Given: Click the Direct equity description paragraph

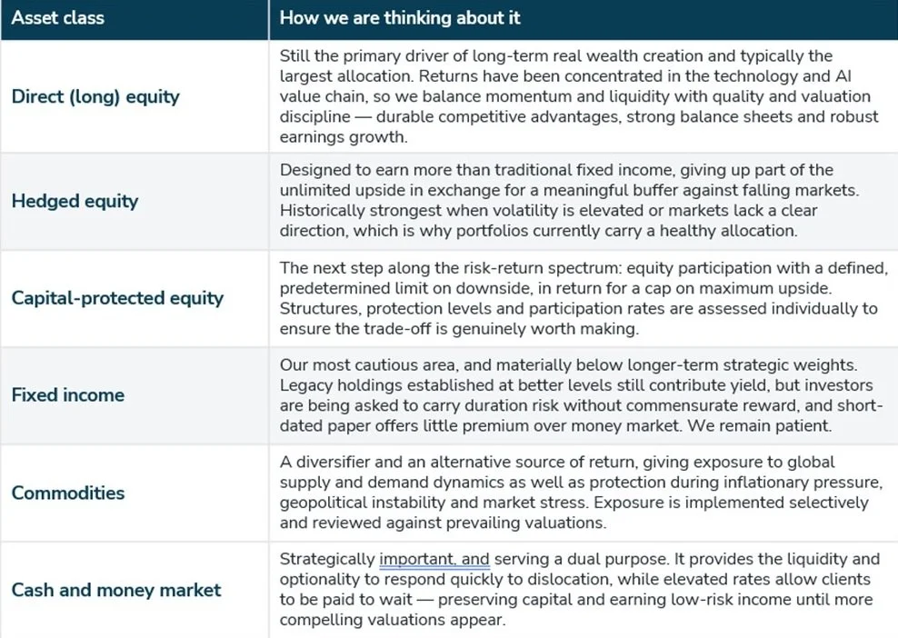Looking at the screenshot, I should tap(579, 96).
